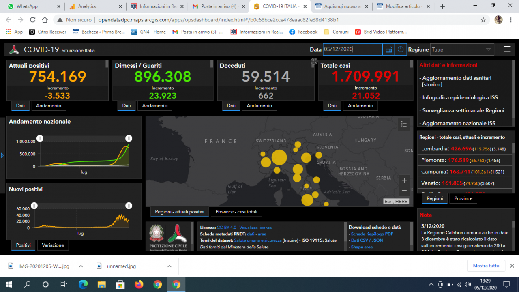The width and height of the screenshot is (519, 292).
Task: Bookmark this page with star icon
Action: [x=483, y=20]
